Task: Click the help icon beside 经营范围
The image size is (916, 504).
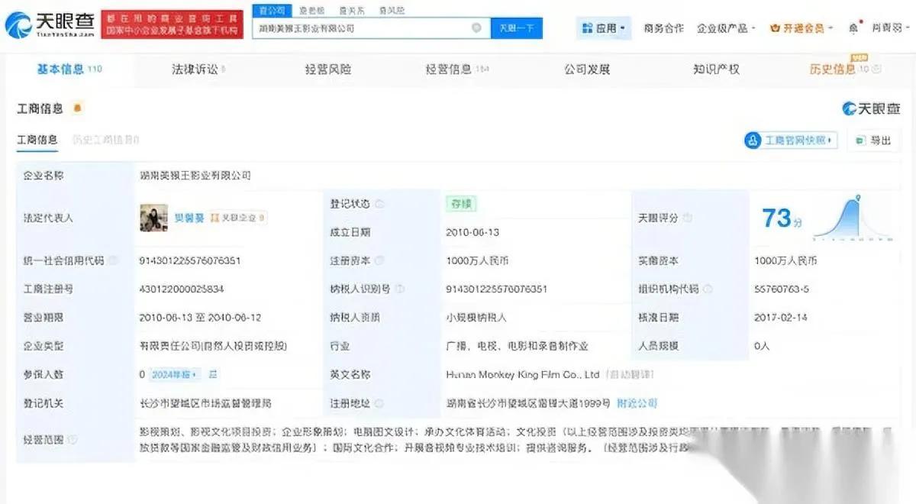Action: (x=73, y=440)
